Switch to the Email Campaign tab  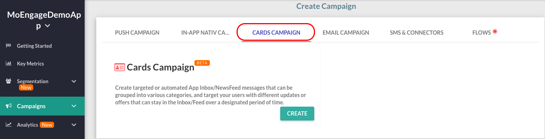point(346,33)
